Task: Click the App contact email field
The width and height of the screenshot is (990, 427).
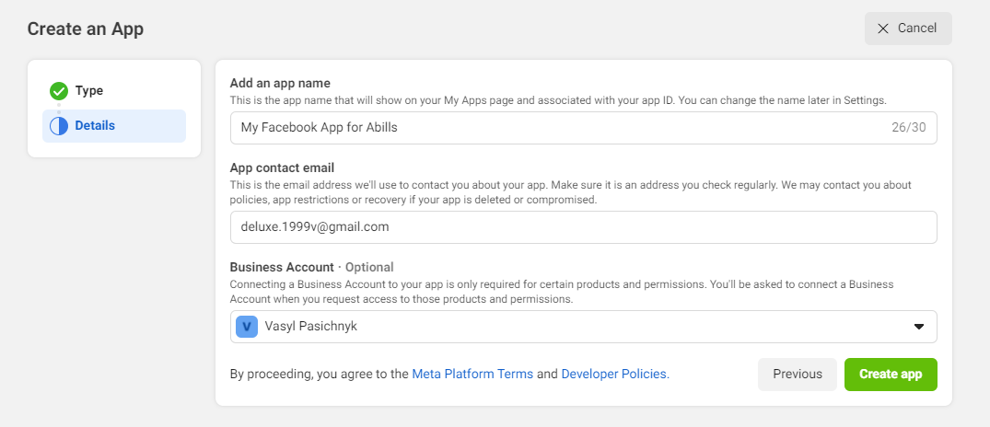Action: [583, 227]
